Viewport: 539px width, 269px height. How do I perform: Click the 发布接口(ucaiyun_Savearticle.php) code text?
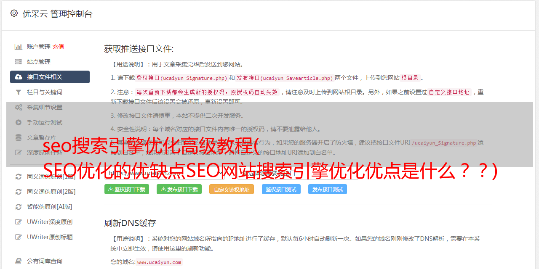(x=285, y=78)
